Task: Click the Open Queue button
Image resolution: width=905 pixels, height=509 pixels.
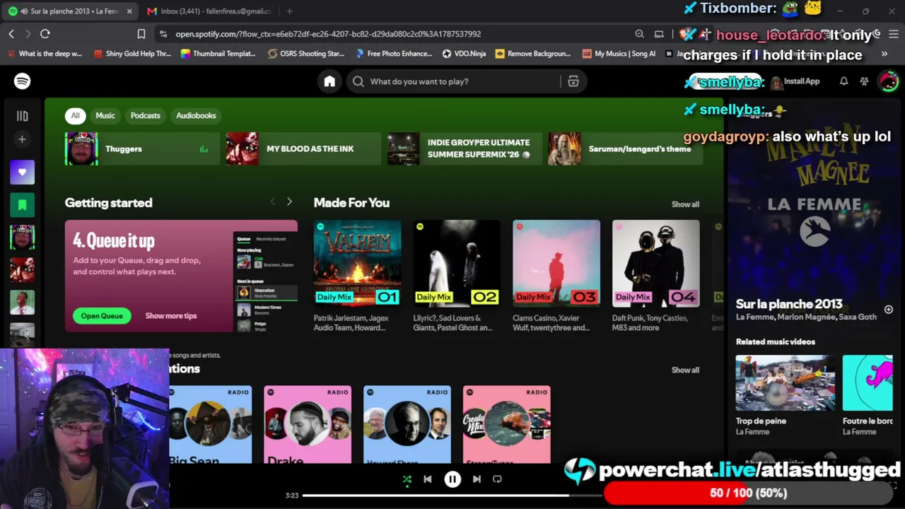Action: 102,316
